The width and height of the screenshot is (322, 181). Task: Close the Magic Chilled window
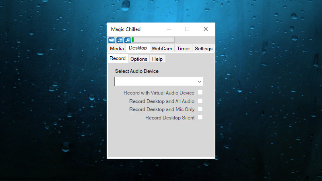click(x=206, y=29)
